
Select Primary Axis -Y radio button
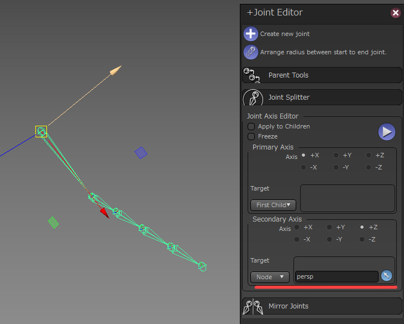coord(336,167)
